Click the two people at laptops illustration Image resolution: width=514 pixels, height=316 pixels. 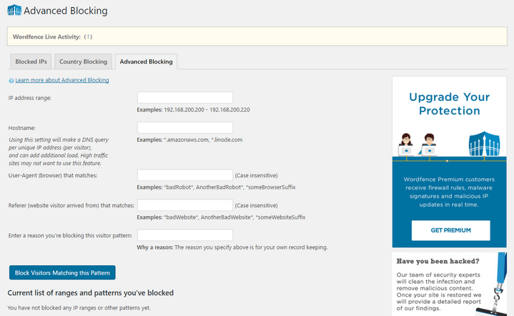coord(417,144)
